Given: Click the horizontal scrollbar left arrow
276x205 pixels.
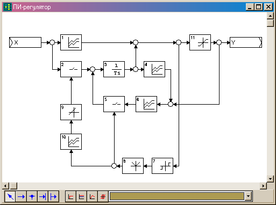Looking at the screenshot, I should coord(5,186).
